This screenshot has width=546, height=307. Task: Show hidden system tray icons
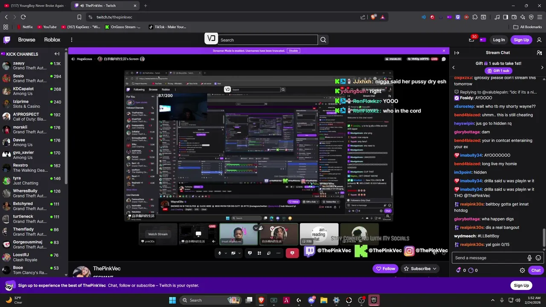point(493,300)
